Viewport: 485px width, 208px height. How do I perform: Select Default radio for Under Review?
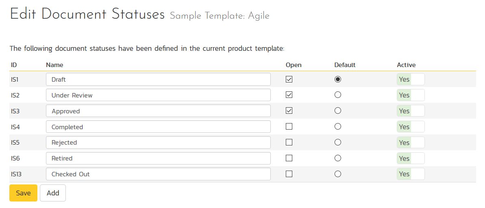coord(337,95)
